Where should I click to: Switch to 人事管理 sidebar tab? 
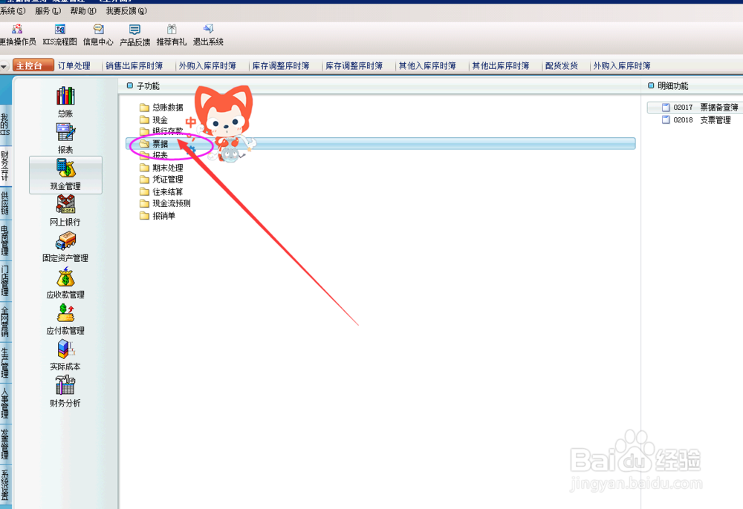tap(4, 403)
